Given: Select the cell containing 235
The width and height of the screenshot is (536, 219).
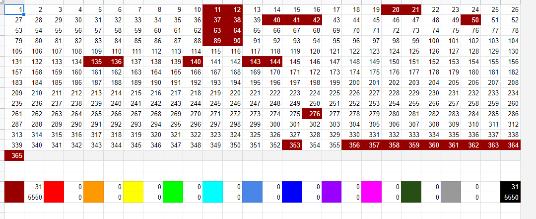Looking at the screenshot, I should [x=14, y=104].
